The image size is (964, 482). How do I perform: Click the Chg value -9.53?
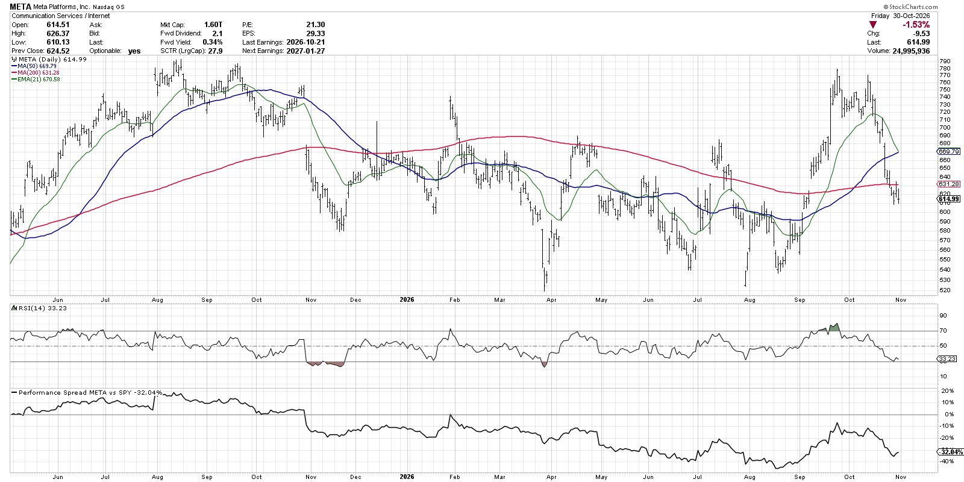(921, 34)
